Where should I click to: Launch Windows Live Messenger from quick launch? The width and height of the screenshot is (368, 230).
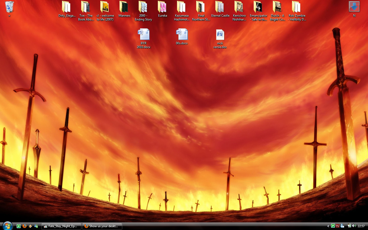pyautogui.click(x=36, y=226)
